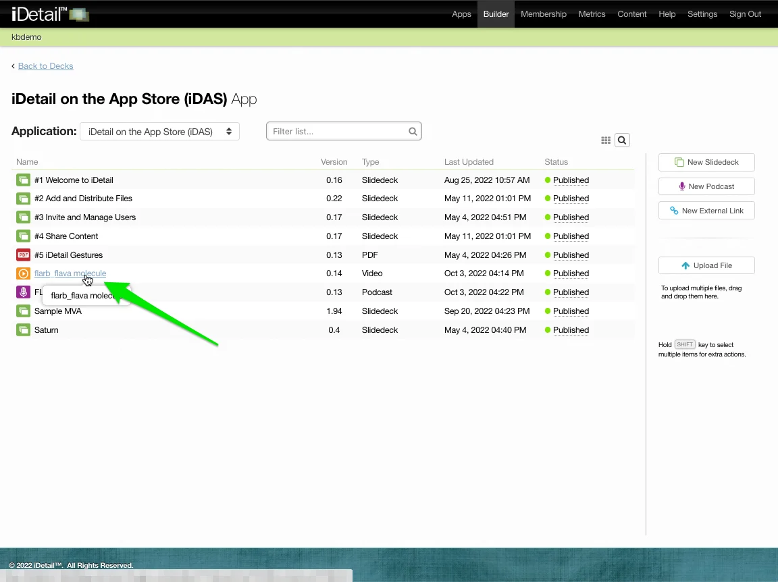Image resolution: width=778 pixels, height=582 pixels.
Task: Sort list by Last Updated column
Action: tap(469, 162)
